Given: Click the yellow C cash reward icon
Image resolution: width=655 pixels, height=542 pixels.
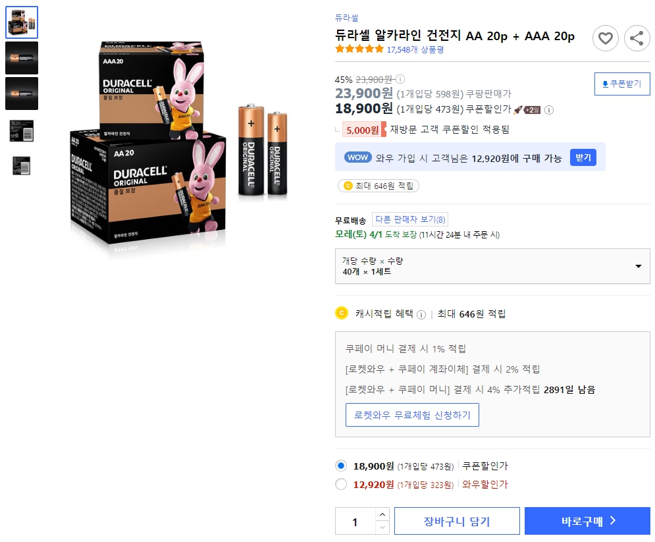Looking at the screenshot, I should [x=342, y=313].
